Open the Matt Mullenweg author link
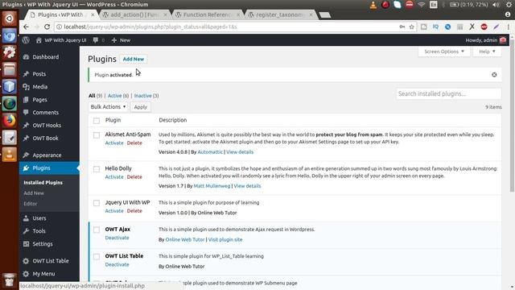 (212, 186)
